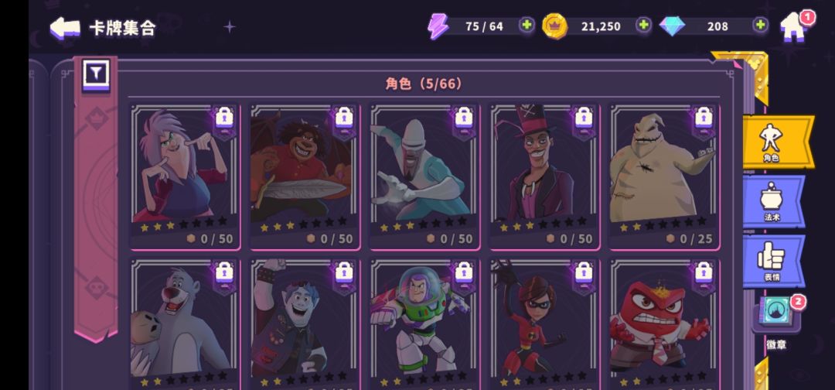Open the 徽章 badges section

[777, 323]
